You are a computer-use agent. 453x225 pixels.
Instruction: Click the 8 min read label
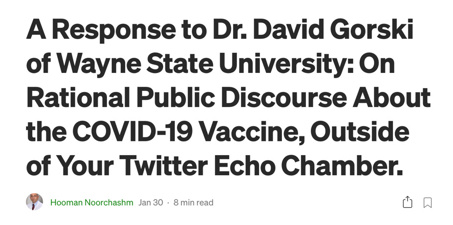[x=194, y=202]
